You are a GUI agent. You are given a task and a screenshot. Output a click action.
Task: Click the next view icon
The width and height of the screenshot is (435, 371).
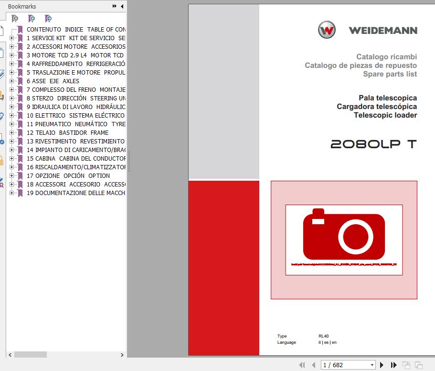[x=419, y=365]
